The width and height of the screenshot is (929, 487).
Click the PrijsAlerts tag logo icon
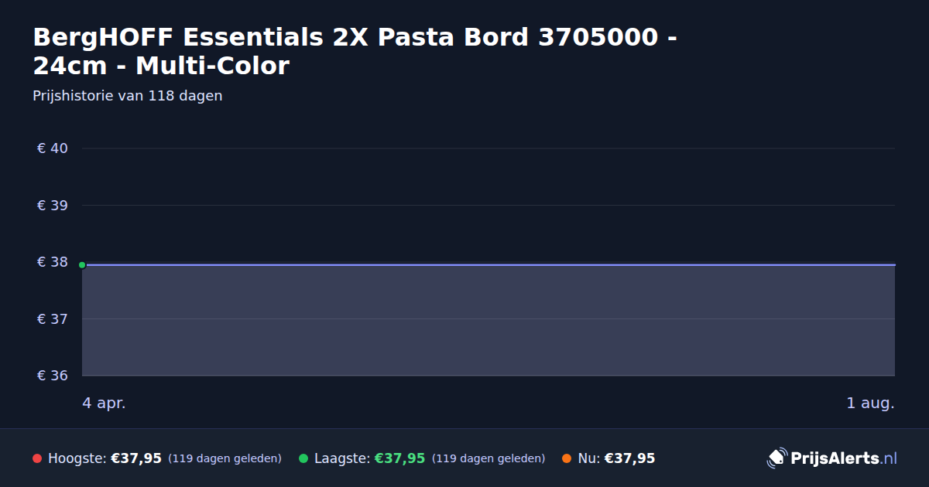pyautogui.click(x=776, y=458)
